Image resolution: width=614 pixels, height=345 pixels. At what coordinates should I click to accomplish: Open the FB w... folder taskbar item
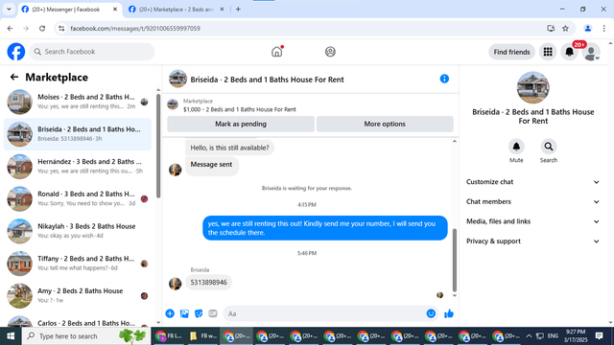(202, 336)
